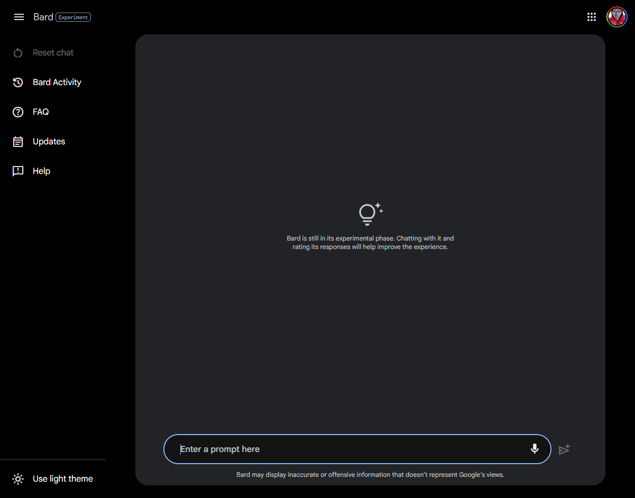
Task: Click the FAQ question mark icon
Action: point(18,112)
